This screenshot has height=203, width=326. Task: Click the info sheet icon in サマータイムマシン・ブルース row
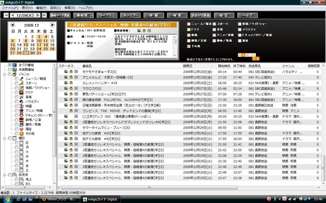pyautogui.click(x=76, y=128)
